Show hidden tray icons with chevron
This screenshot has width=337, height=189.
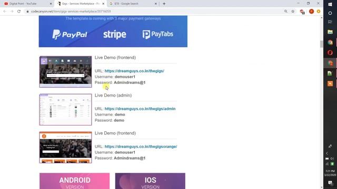pyautogui.click(x=327, y=153)
